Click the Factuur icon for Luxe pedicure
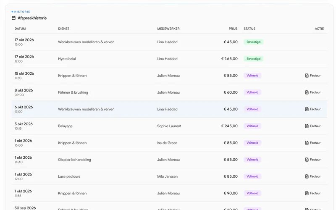Screen dimensions: 336x210 307,176
